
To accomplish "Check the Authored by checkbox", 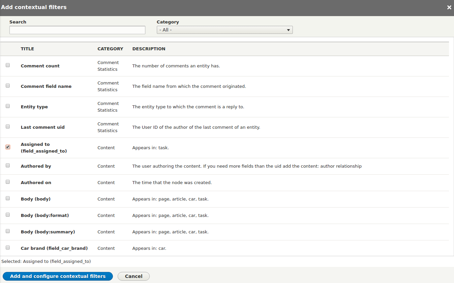I will click(8, 166).
